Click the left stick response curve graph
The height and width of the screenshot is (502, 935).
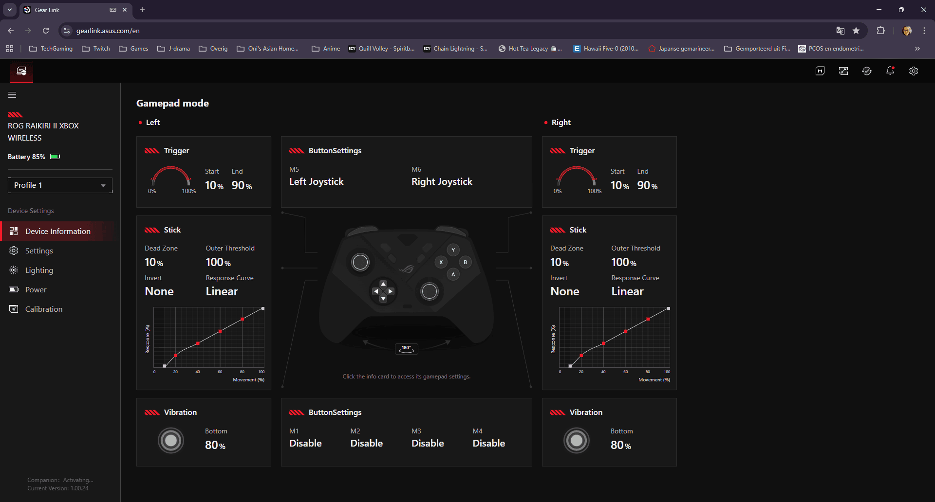point(208,338)
